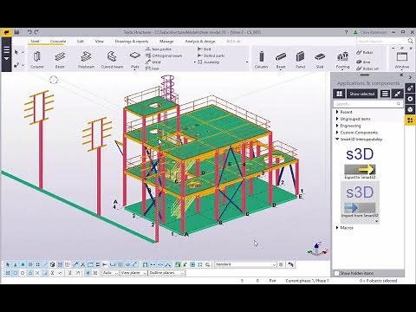Click the Orthogonal beam command

tap(164, 55)
